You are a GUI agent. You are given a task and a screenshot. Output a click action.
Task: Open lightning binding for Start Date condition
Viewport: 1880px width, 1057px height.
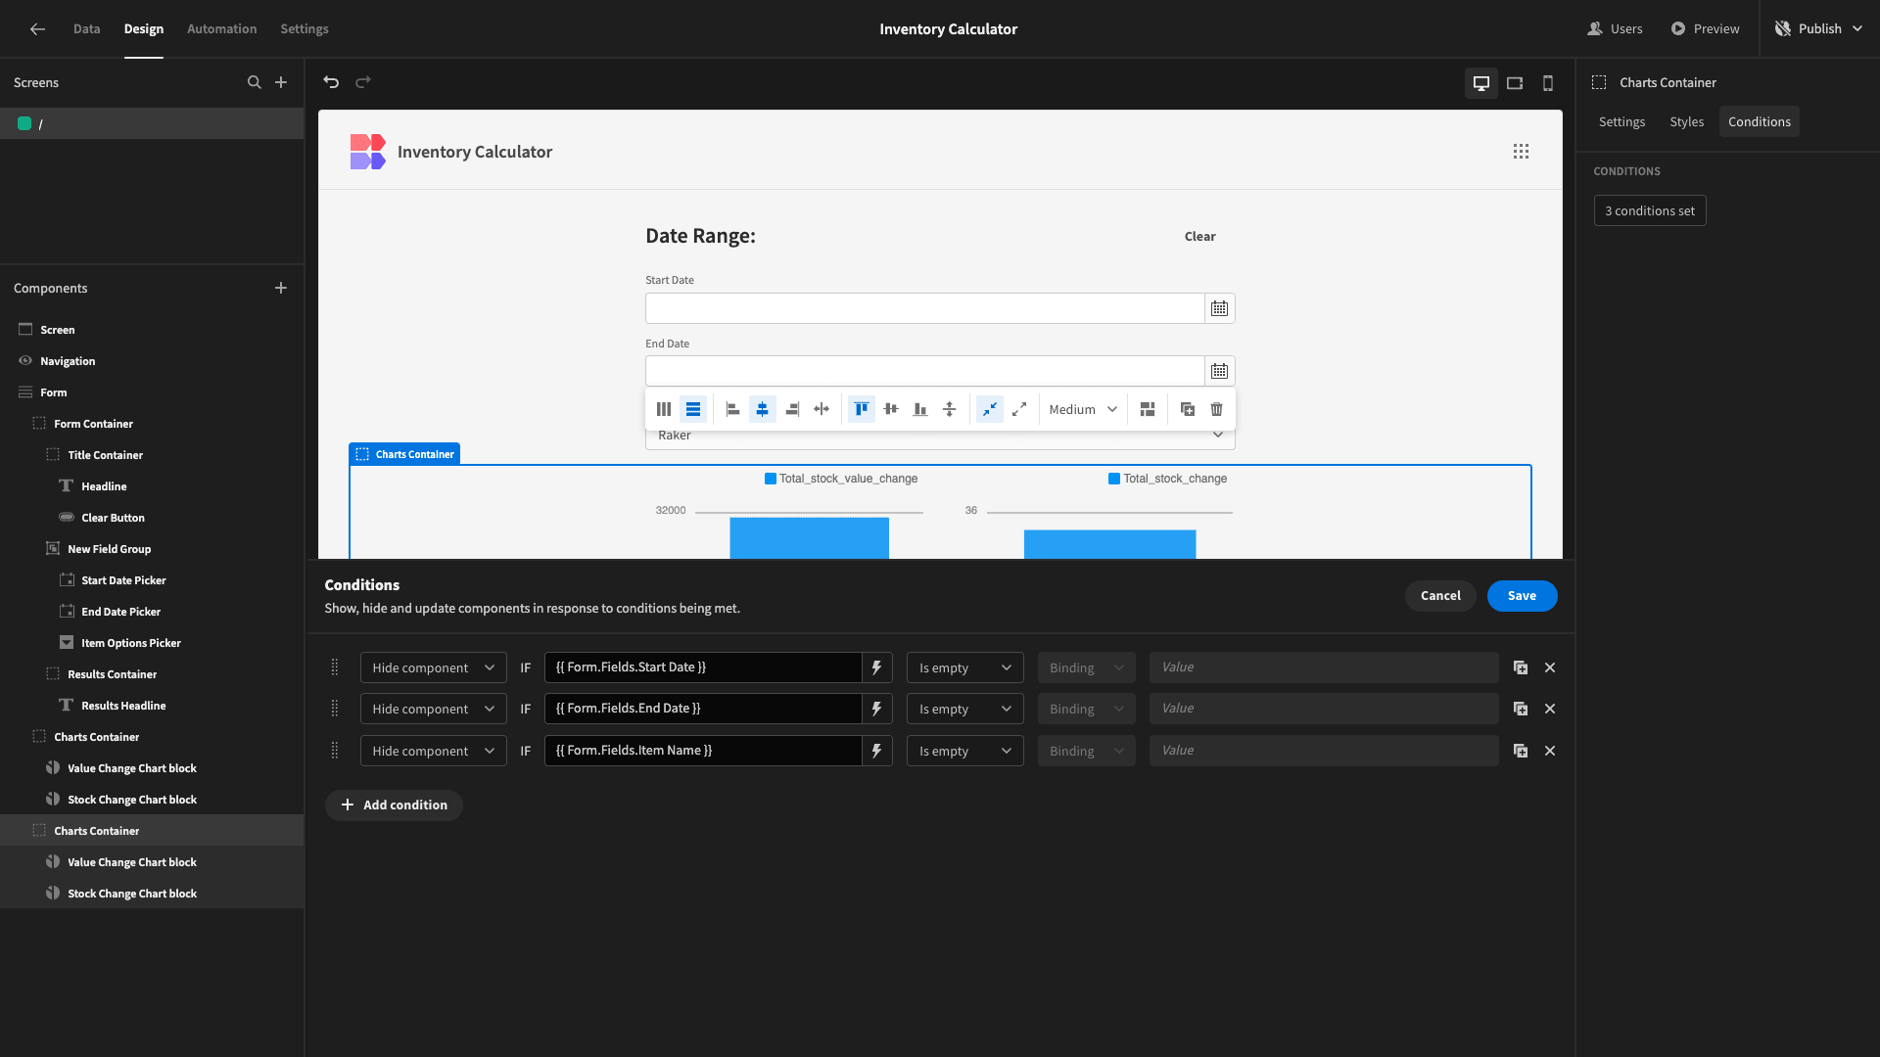(876, 667)
